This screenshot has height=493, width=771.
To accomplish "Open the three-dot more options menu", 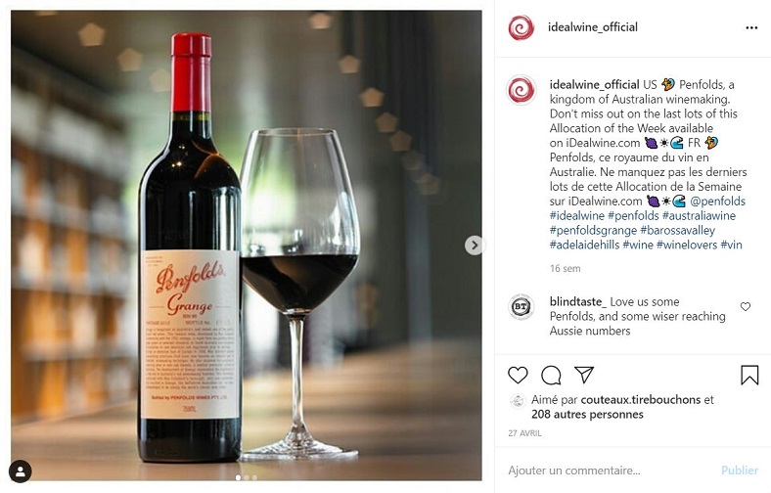I will (x=751, y=28).
